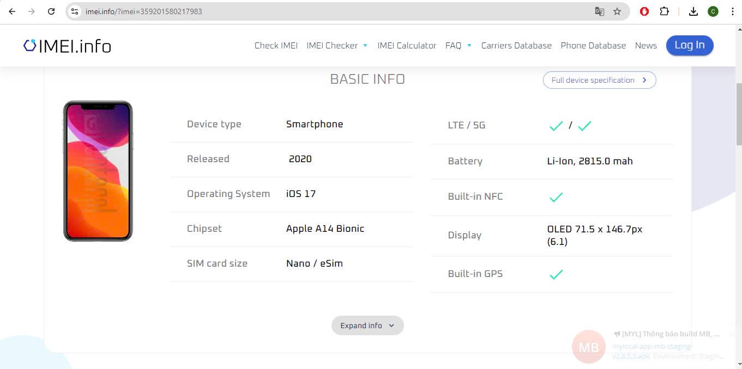Open the News page
The image size is (742, 369).
tap(646, 46)
